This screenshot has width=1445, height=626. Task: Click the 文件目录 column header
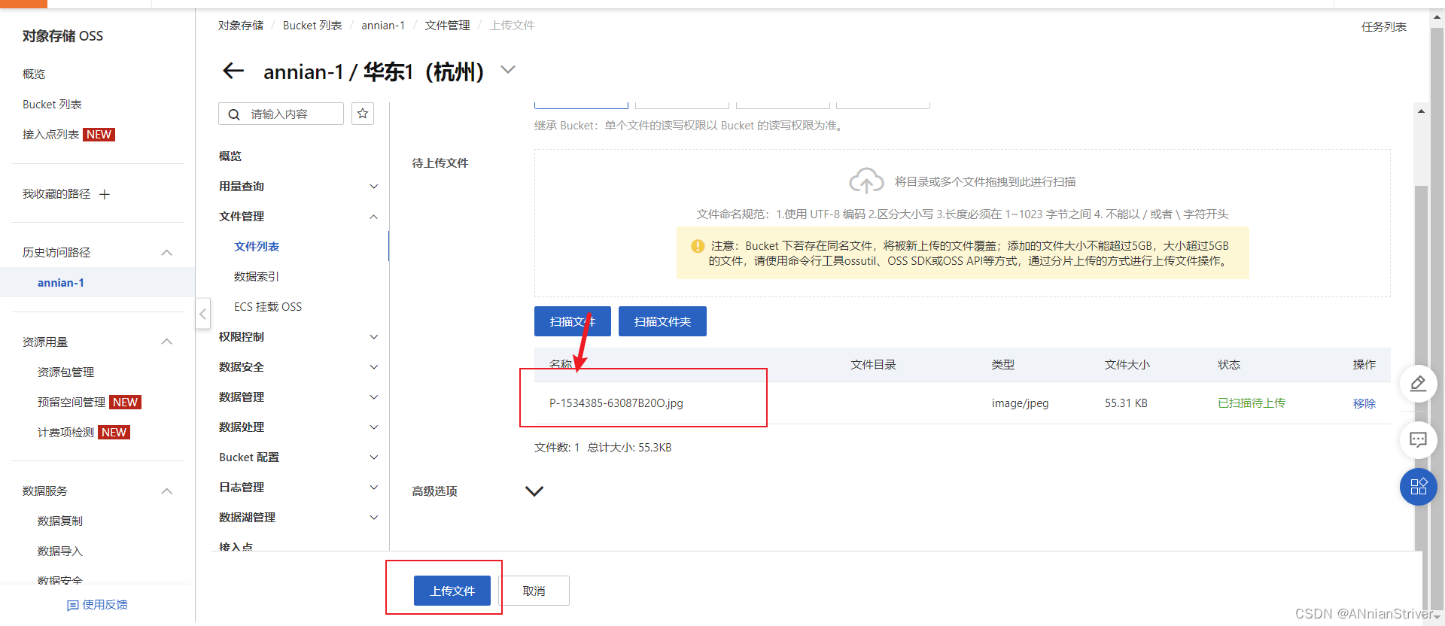pyautogui.click(x=873, y=364)
